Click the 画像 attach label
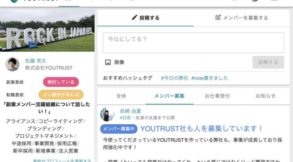This screenshot has height=162, width=293. 119,62
